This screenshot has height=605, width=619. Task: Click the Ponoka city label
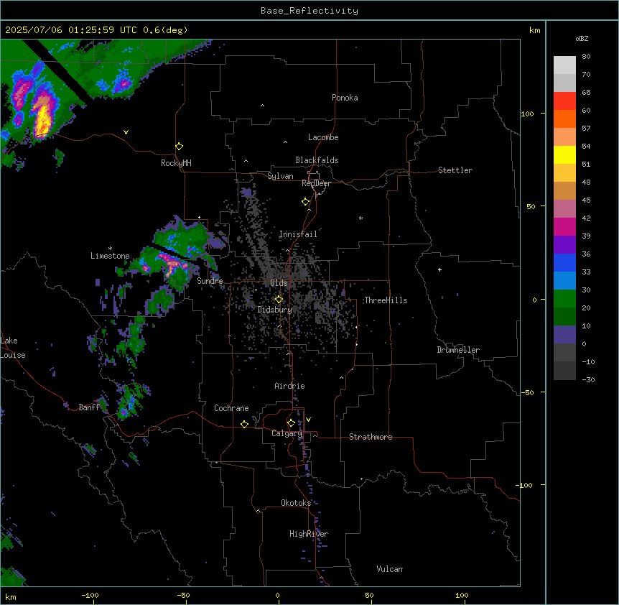[x=345, y=98]
